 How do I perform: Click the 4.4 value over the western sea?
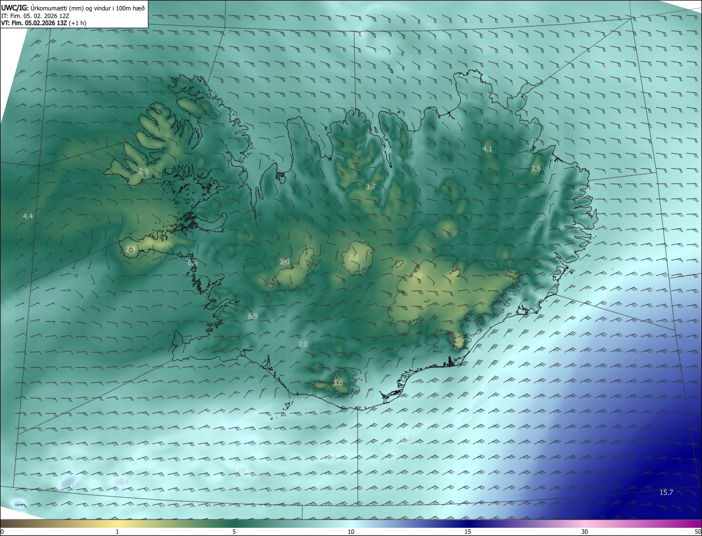28,216
